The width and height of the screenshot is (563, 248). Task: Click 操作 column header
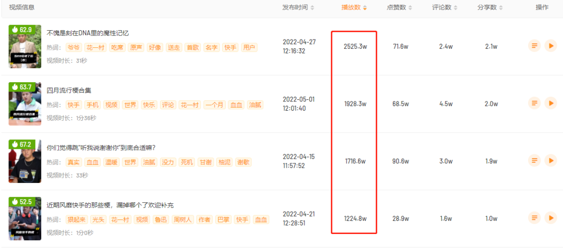tap(542, 7)
